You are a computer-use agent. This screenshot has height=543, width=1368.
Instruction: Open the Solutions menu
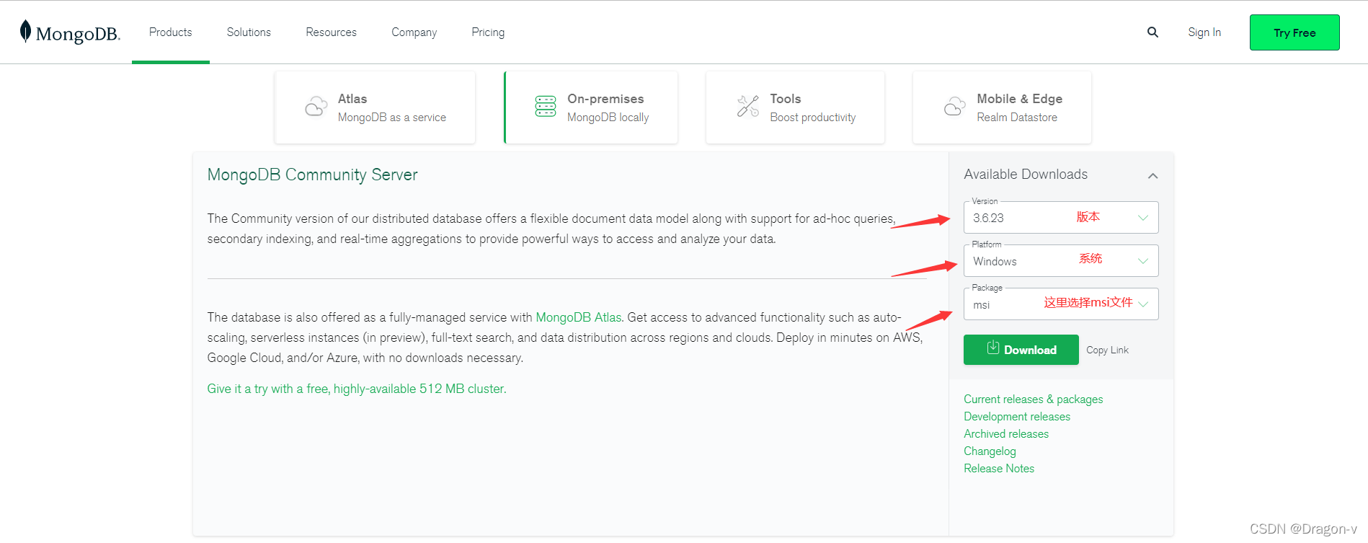[249, 32]
